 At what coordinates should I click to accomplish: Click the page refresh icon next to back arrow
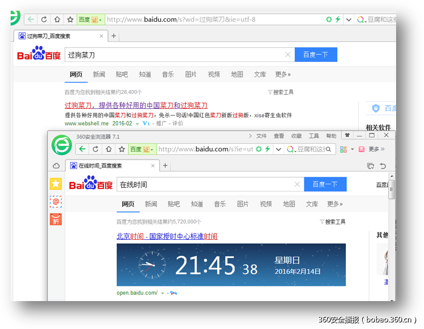click(95, 150)
